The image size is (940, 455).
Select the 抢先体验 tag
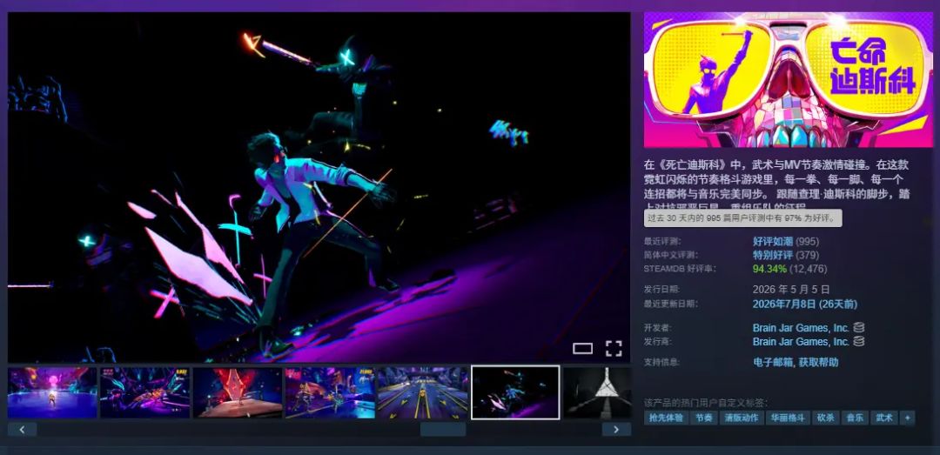click(x=666, y=418)
